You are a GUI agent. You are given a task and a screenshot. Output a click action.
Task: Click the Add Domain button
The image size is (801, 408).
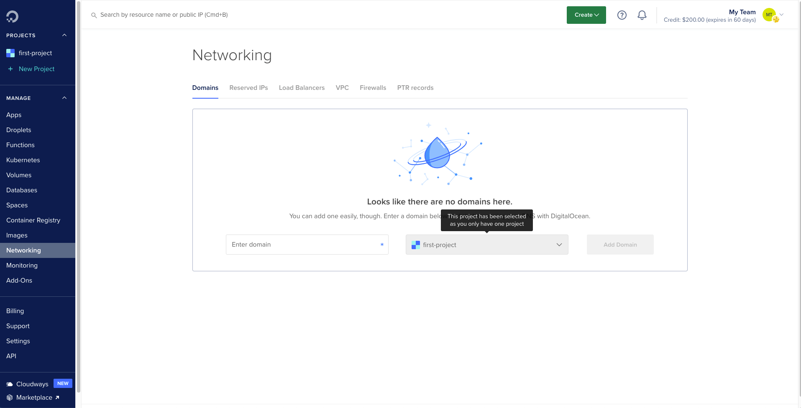click(x=619, y=245)
